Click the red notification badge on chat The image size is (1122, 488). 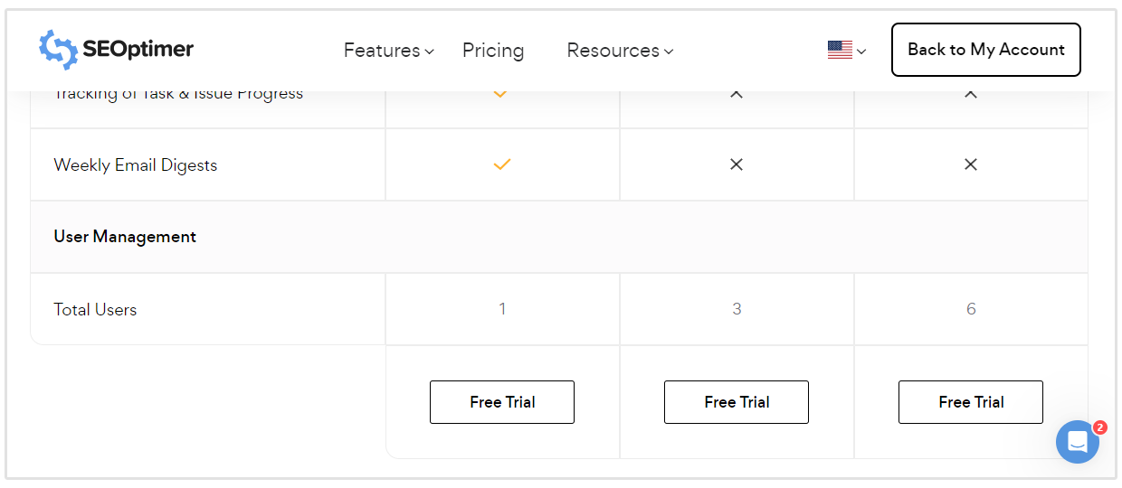[1099, 427]
